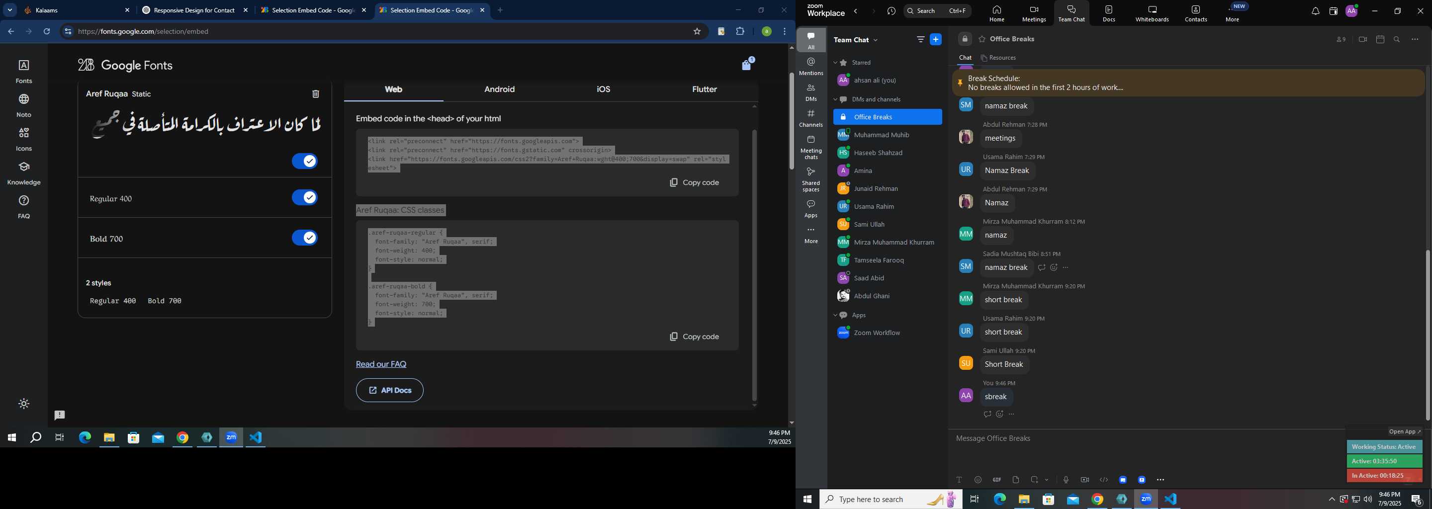Delete Aref Ruqaa font with trash icon
This screenshot has width=1432, height=509.
[x=316, y=94]
